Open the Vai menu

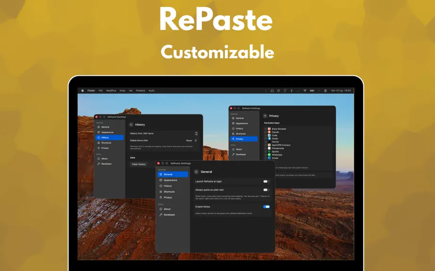pyautogui.click(x=130, y=90)
